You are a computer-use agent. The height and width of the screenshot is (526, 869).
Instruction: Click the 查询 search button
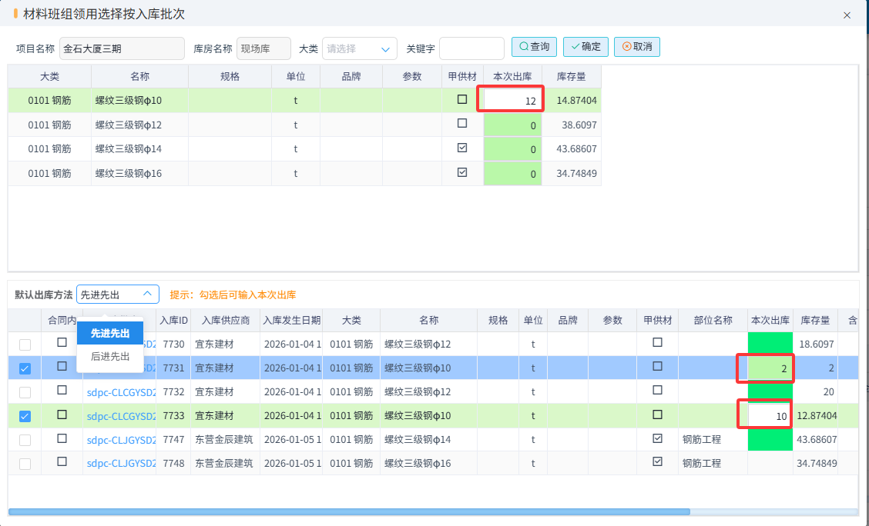(x=534, y=47)
